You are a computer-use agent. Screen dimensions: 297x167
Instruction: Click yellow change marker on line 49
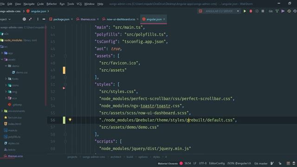click(x=64, y=70)
